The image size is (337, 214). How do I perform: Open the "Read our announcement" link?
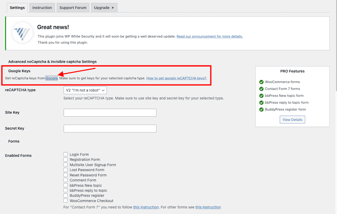pyautogui.click(x=210, y=36)
